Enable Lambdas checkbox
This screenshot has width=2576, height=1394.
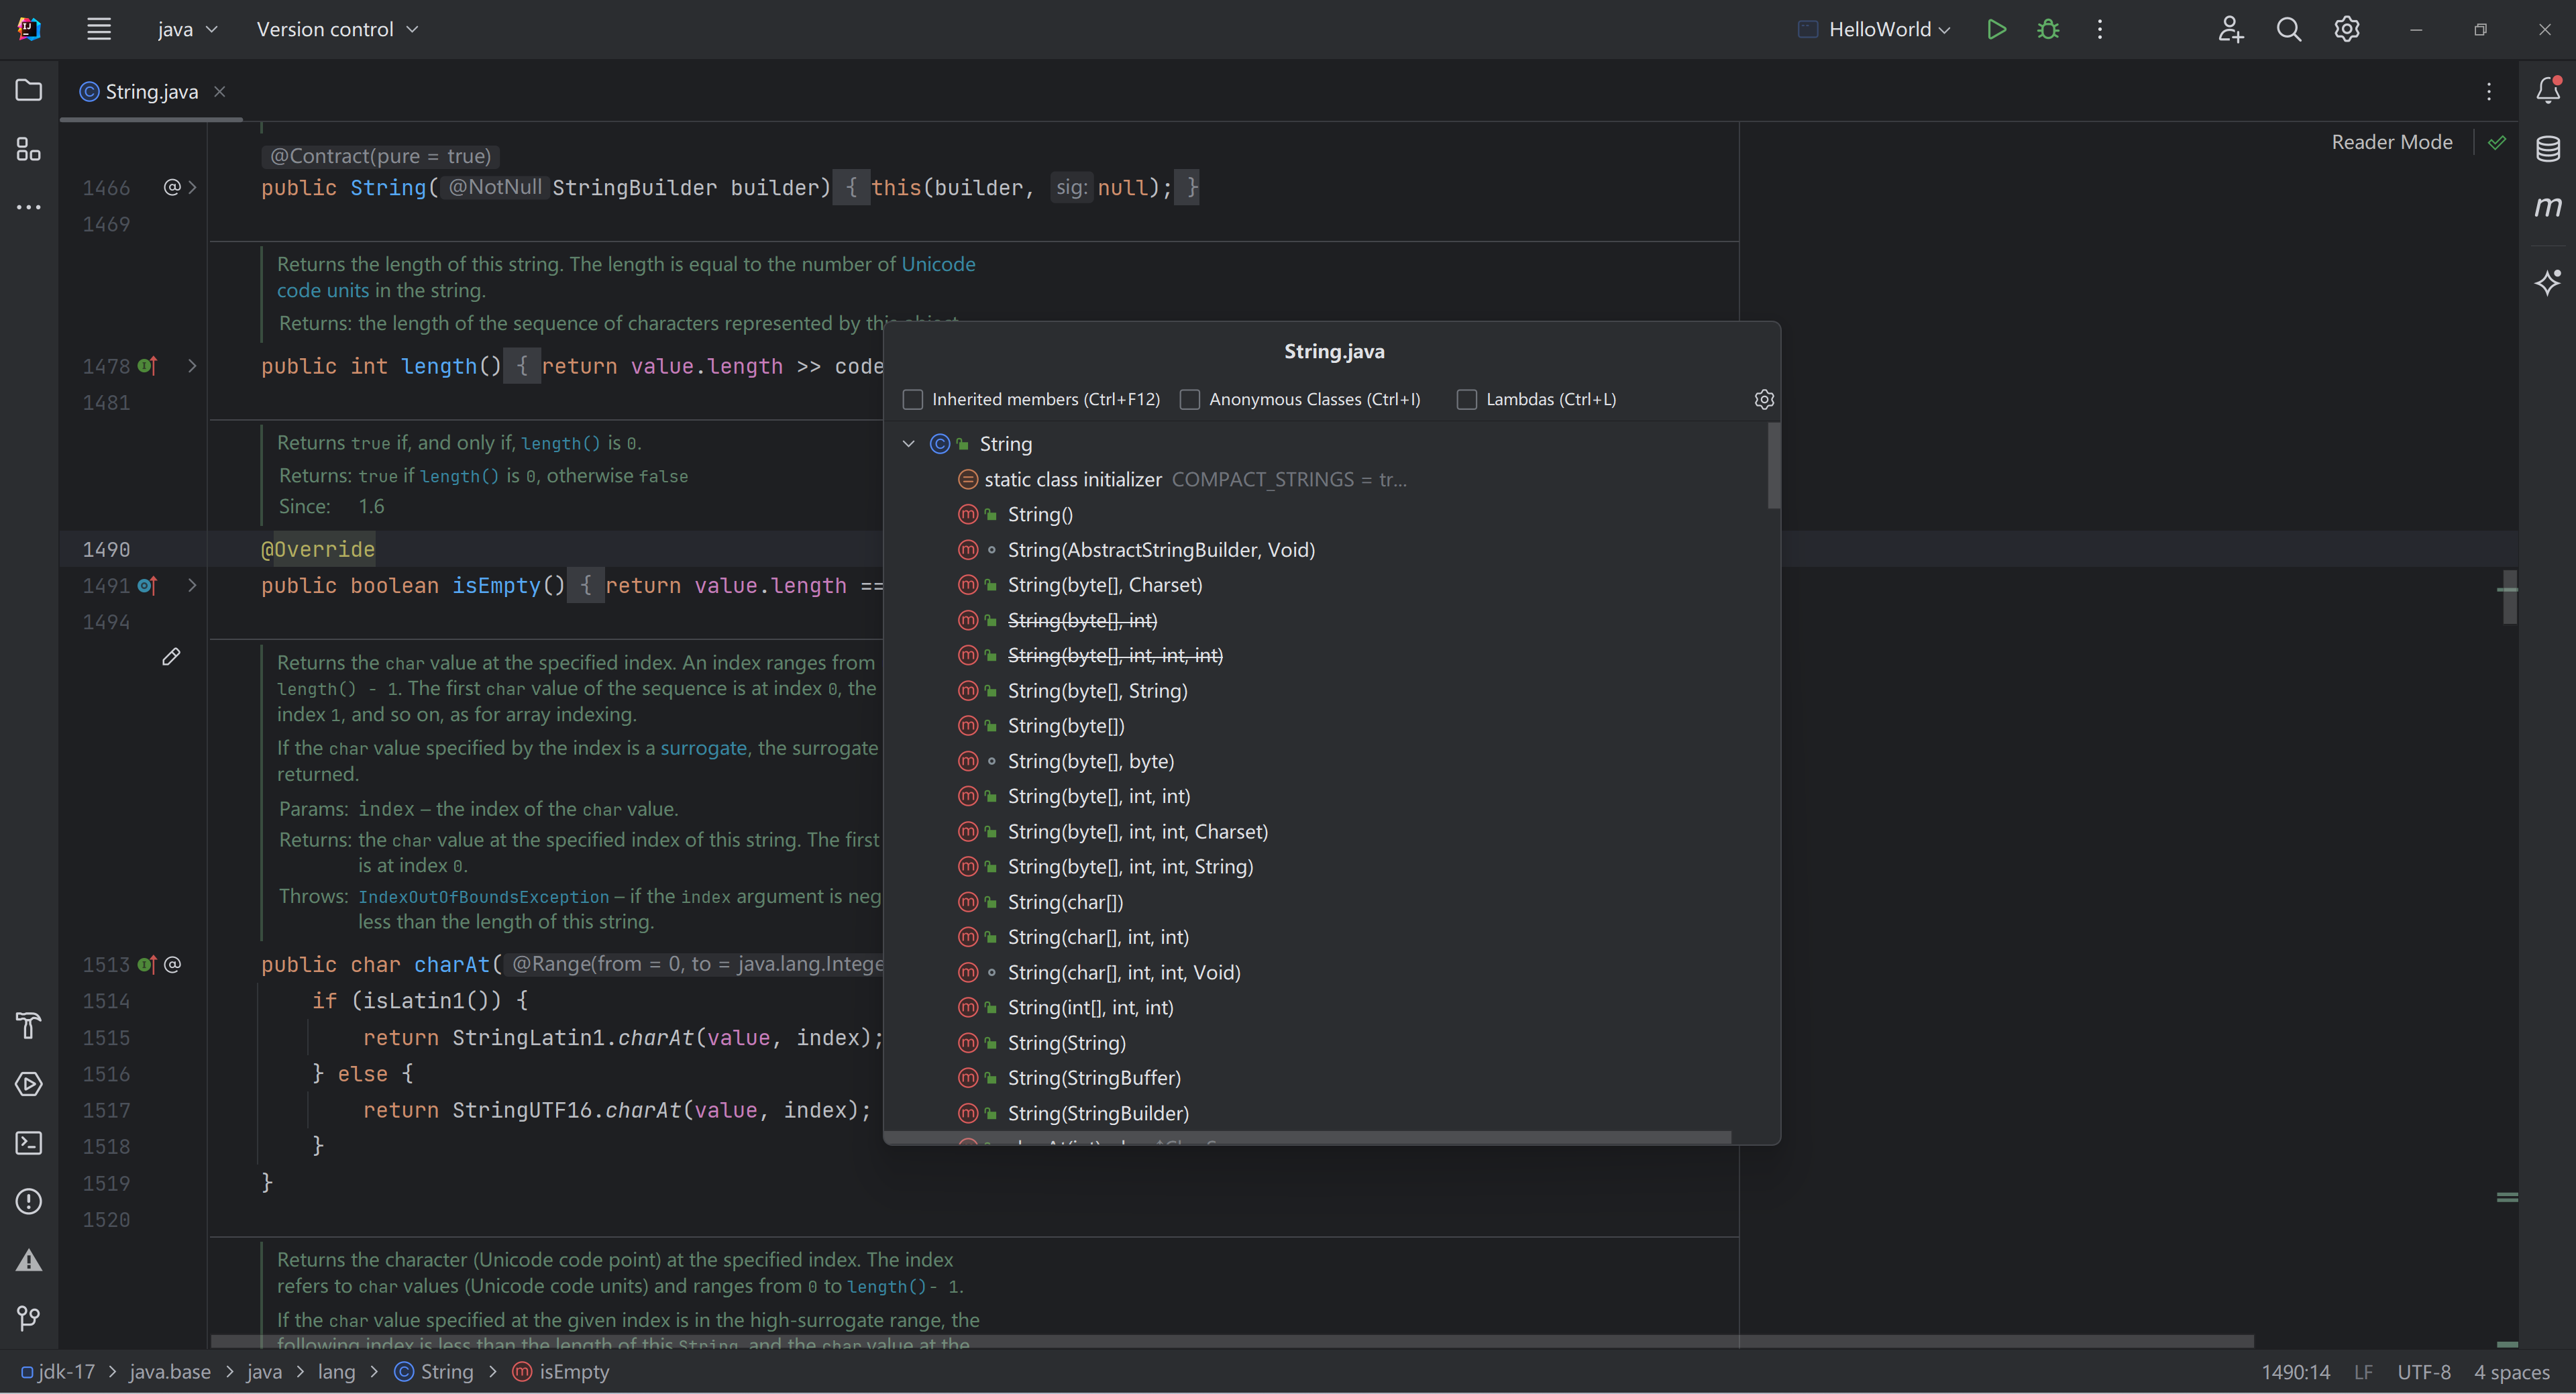pos(1466,399)
